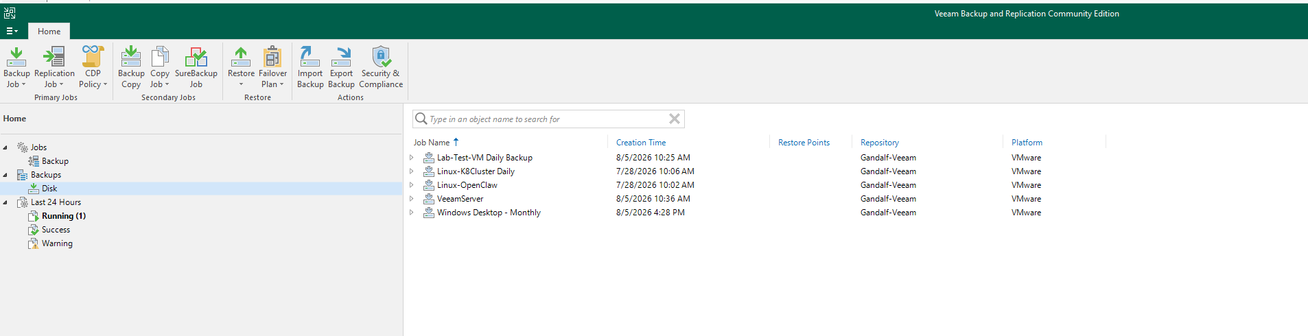Open the Copy Job ribbon button

pos(160,67)
